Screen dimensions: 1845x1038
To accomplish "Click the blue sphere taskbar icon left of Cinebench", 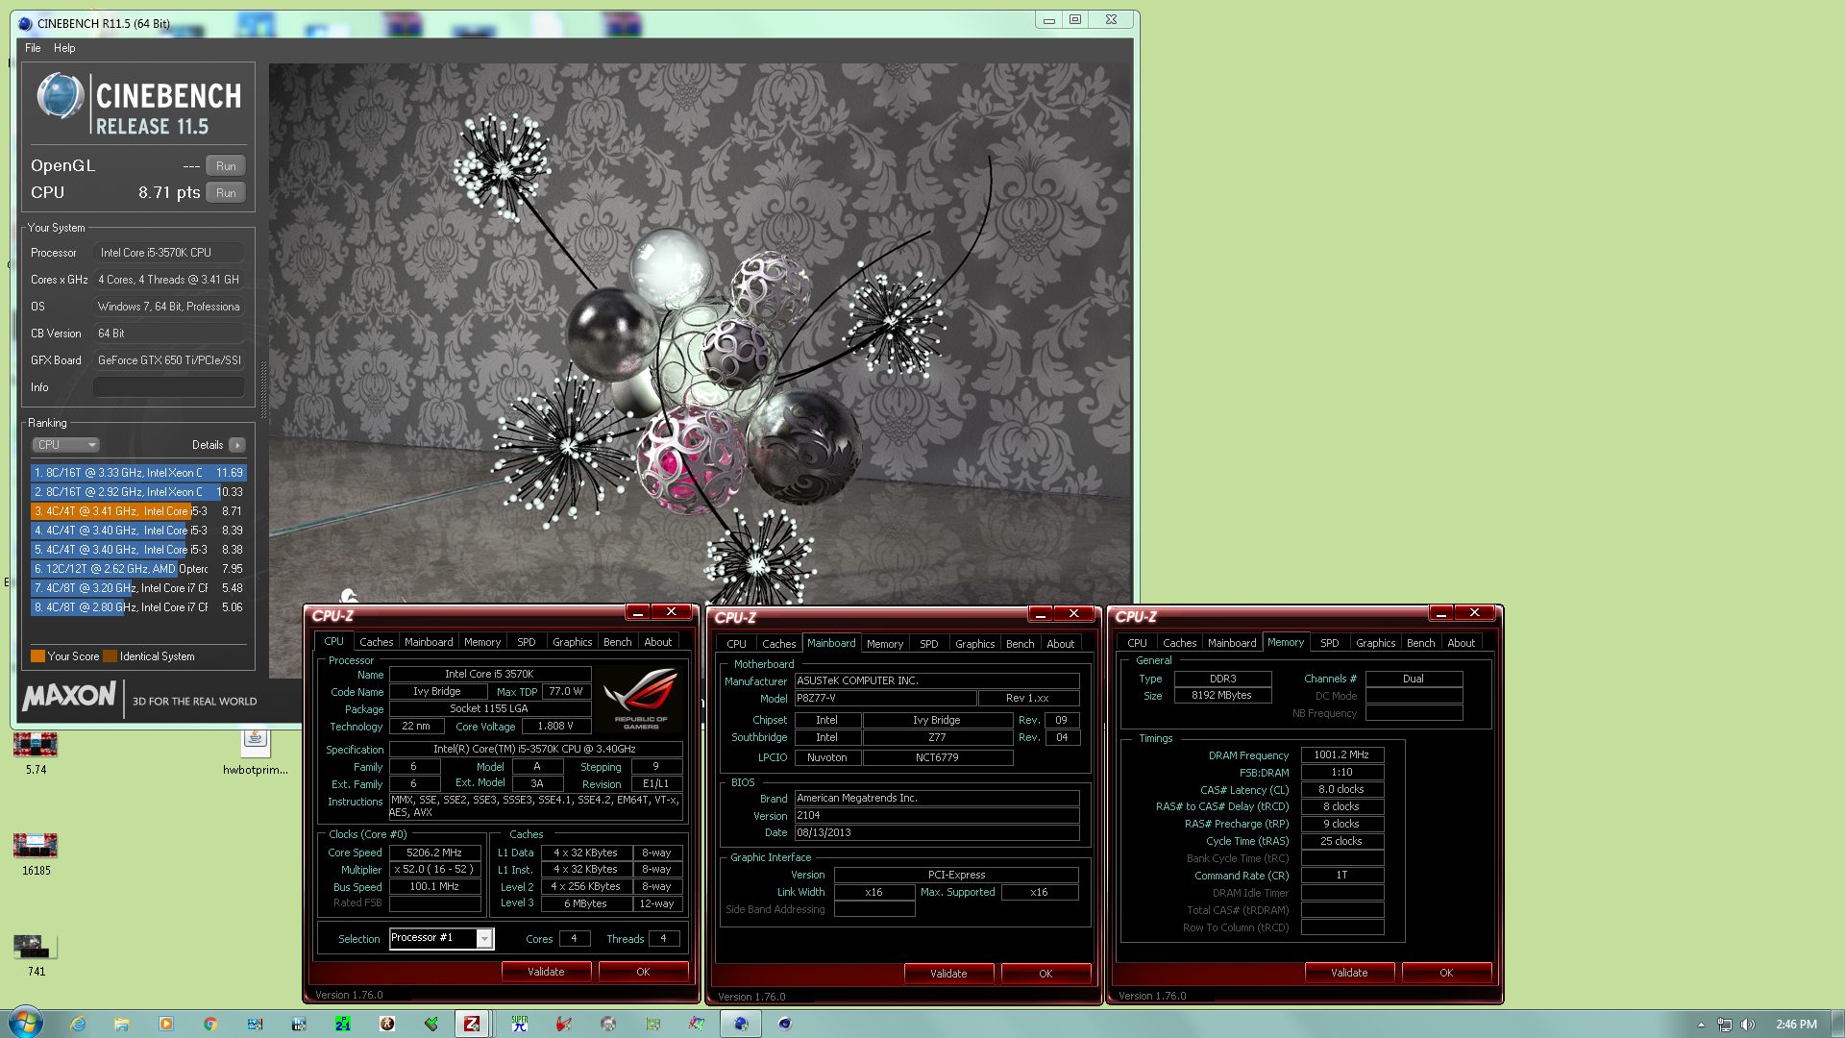I will pyautogui.click(x=741, y=1024).
